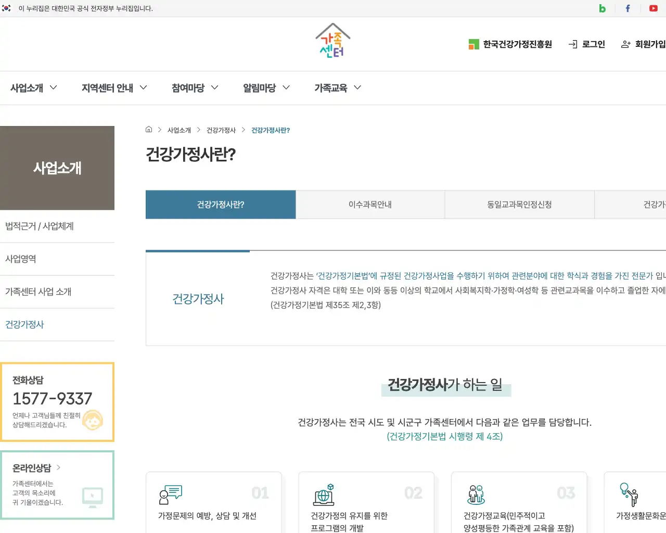Viewport: 666px width, 533px height.
Task: Switch to the 동일교과목인정신청 tab
Action: pos(519,205)
